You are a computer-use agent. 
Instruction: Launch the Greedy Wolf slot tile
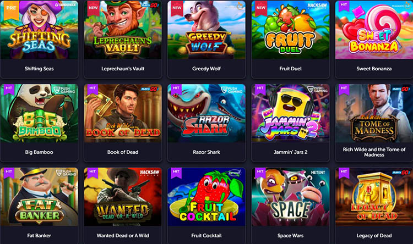(x=206, y=30)
